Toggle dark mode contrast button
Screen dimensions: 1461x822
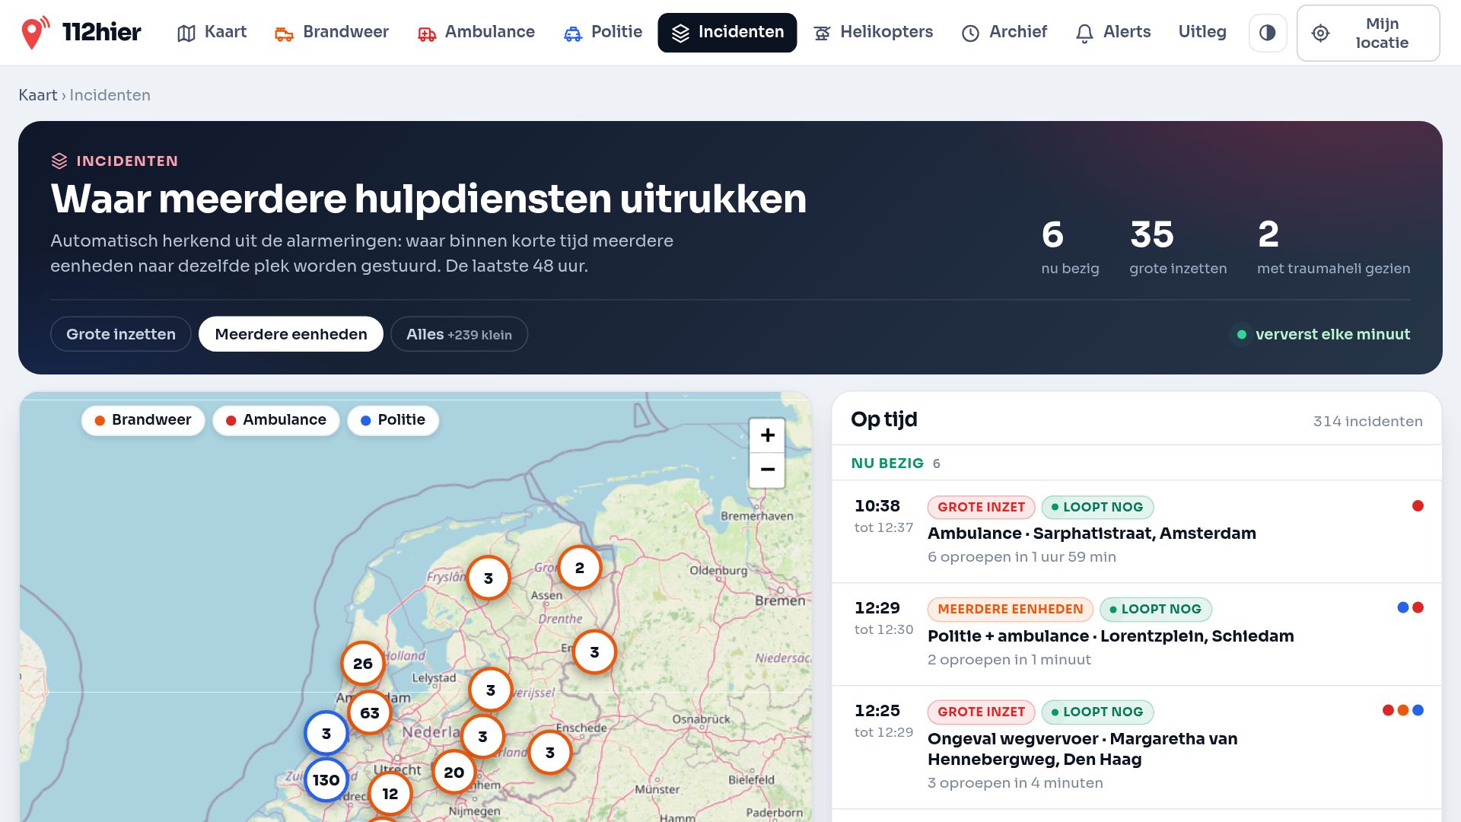click(1268, 33)
